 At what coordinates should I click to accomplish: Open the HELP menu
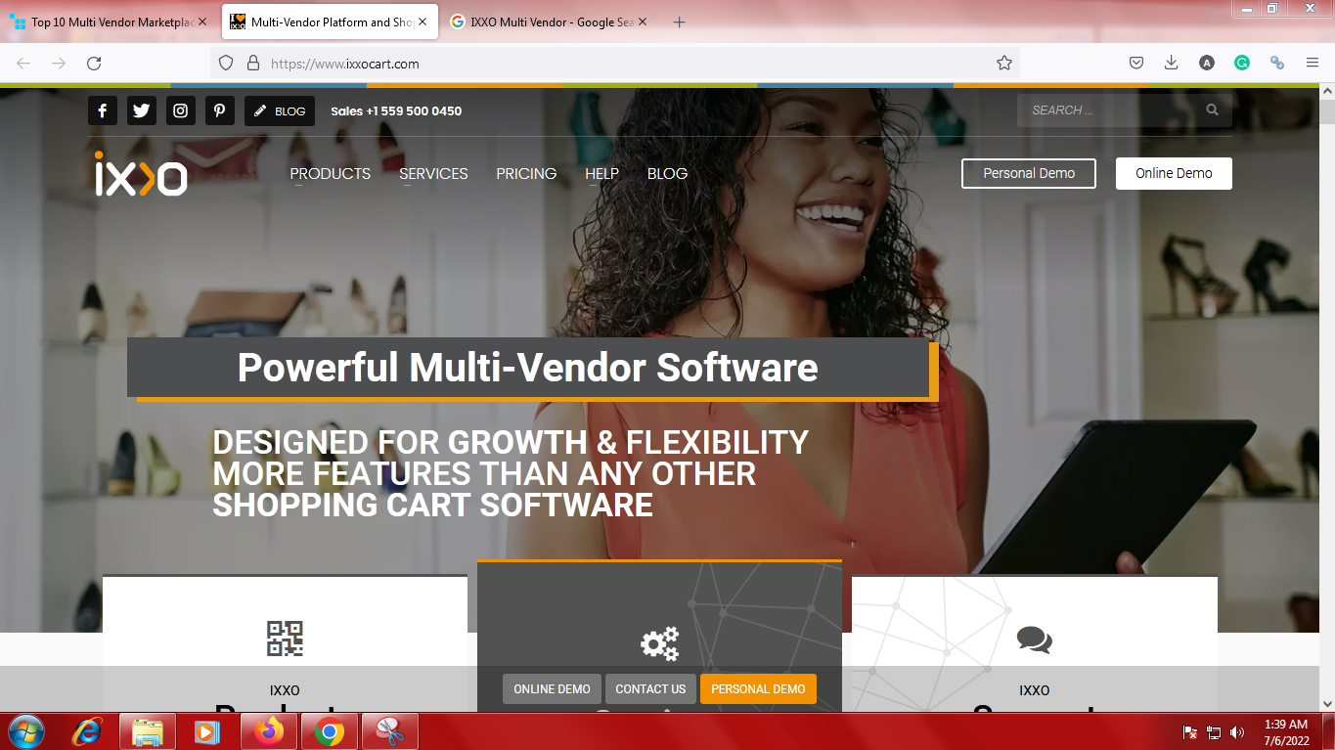click(x=602, y=173)
